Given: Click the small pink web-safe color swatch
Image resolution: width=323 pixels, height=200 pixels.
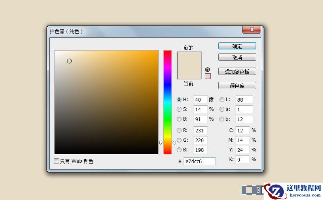Looking at the screenshot, I should pyautogui.click(x=208, y=76).
